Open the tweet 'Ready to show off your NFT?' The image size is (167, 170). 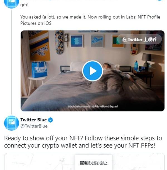(83, 142)
